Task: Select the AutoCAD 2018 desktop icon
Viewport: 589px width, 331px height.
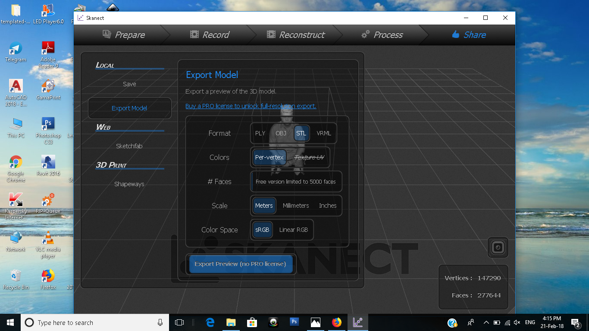Action: coord(16,93)
